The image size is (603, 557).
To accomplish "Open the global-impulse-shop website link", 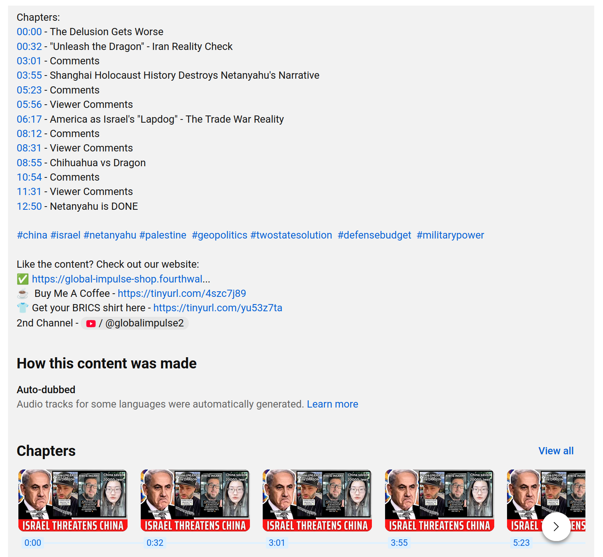I will 121,279.
